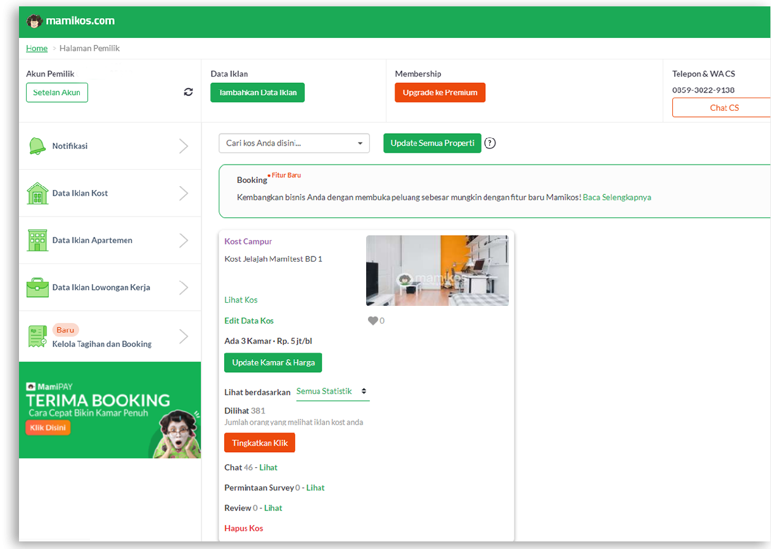Expand Data Iklan Apartemen chevron arrow
The height and width of the screenshot is (549, 771).
[183, 241]
